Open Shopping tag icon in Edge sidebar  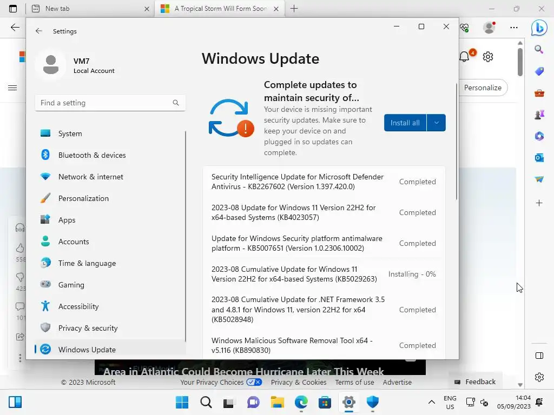click(x=539, y=71)
